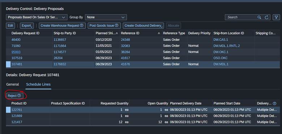Open product ID 121669
282x134 pixels.
point(17,116)
